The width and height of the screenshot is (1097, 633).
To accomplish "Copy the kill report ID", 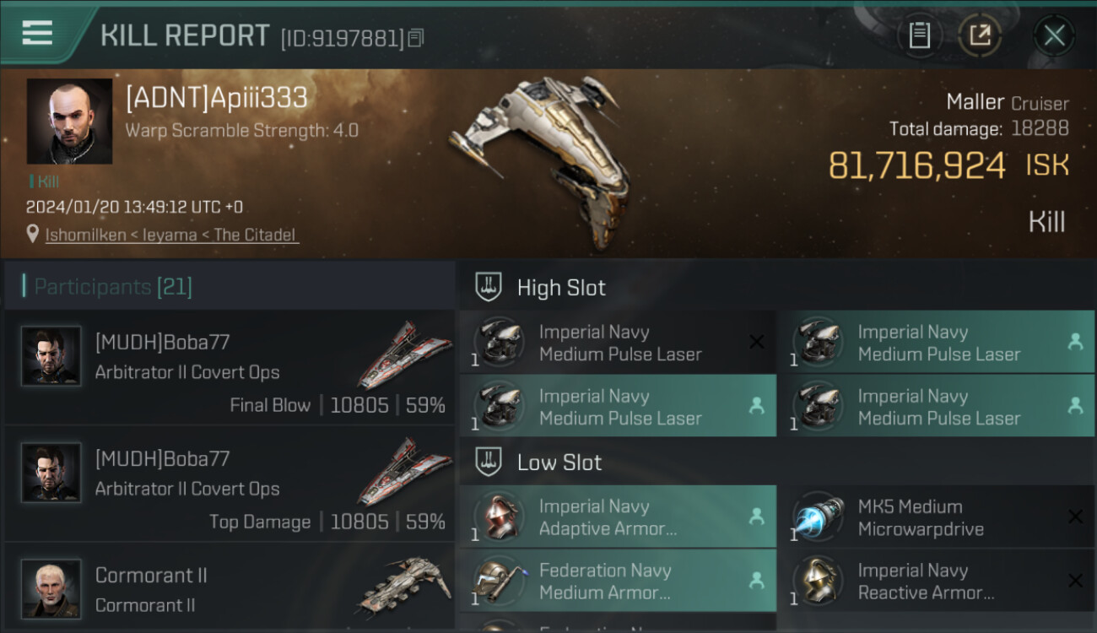I will [x=415, y=38].
